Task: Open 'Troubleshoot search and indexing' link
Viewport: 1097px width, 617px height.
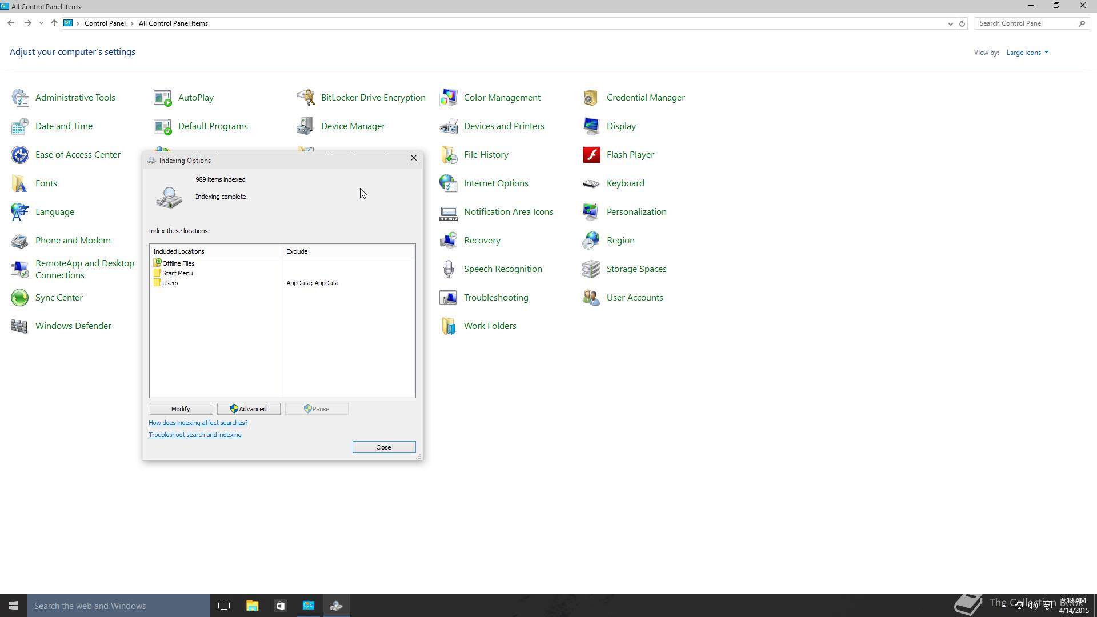Action: pyautogui.click(x=195, y=435)
